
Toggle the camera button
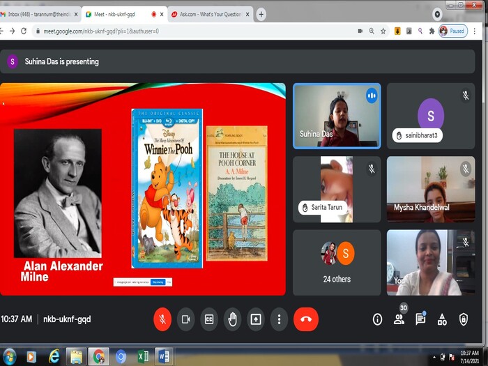(186, 319)
